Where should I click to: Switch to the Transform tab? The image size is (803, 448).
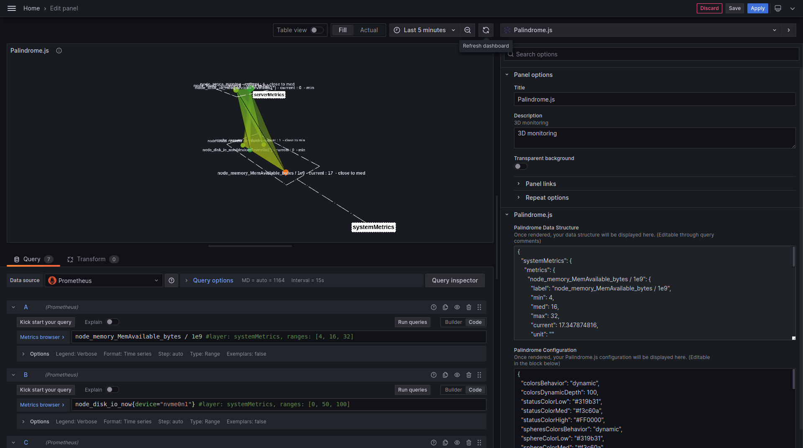[x=93, y=259]
